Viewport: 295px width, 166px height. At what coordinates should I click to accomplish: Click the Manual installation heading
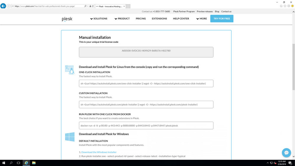(95, 38)
